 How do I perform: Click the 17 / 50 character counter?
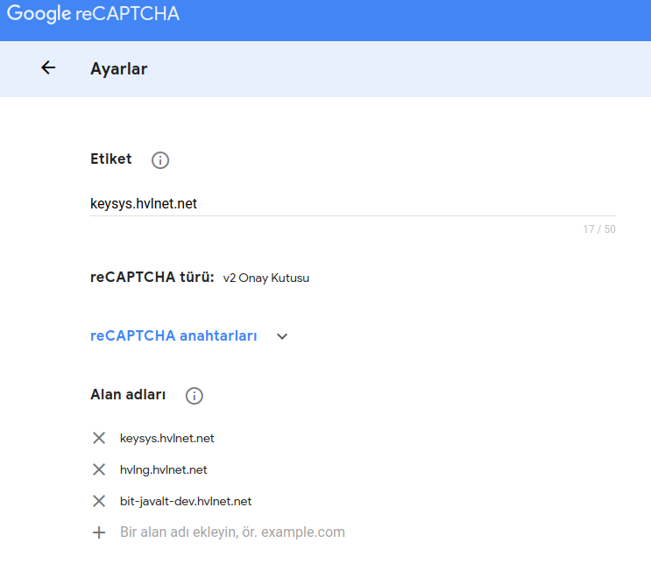tap(599, 229)
